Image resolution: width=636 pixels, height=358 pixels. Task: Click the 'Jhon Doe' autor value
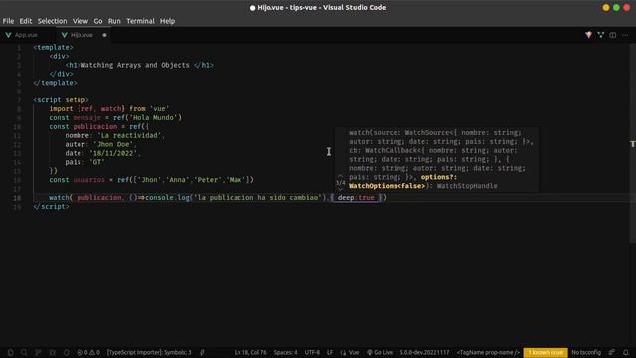[x=113, y=144]
